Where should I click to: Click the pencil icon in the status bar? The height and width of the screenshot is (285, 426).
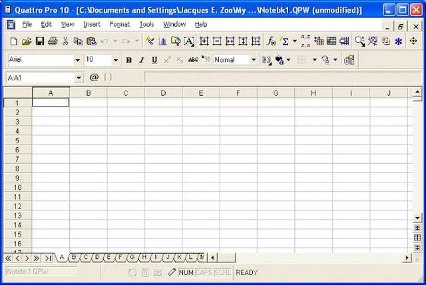(x=172, y=272)
